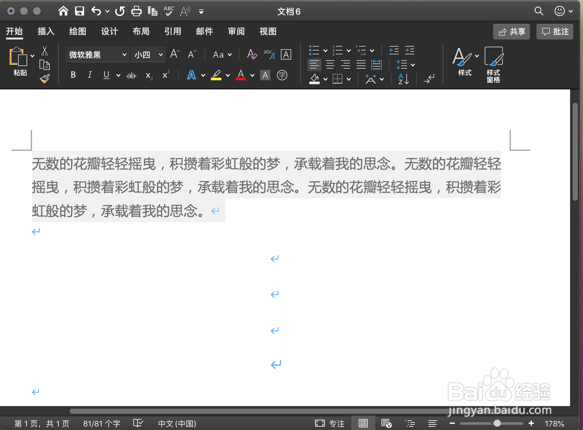Toggle italic formatting on the text
This screenshot has width=583, height=430.
[x=90, y=75]
